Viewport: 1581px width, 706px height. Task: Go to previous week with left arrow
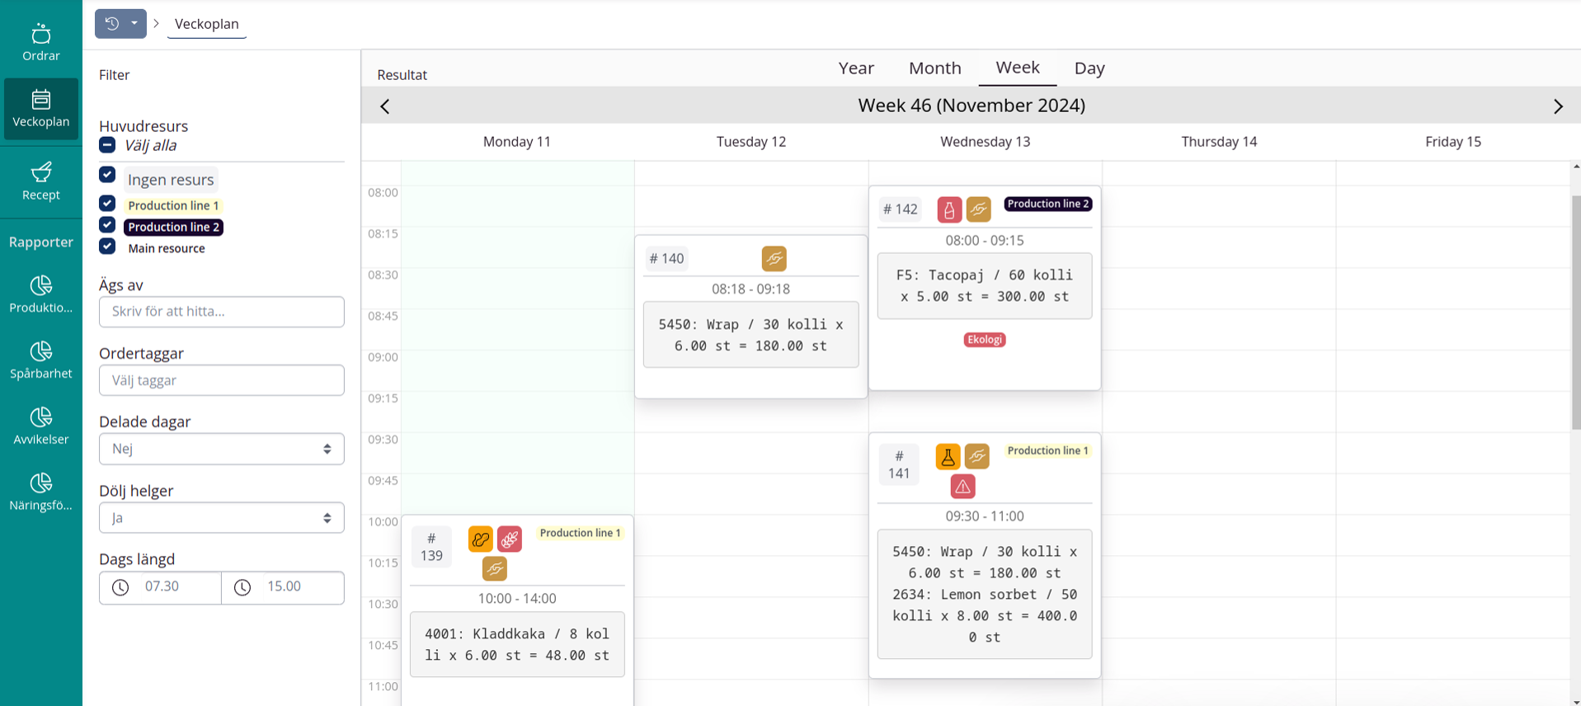[385, 106]
